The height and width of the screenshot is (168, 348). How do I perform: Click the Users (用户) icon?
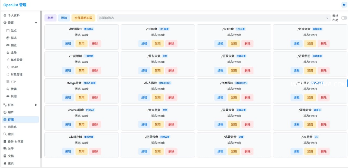pos(5,112)
